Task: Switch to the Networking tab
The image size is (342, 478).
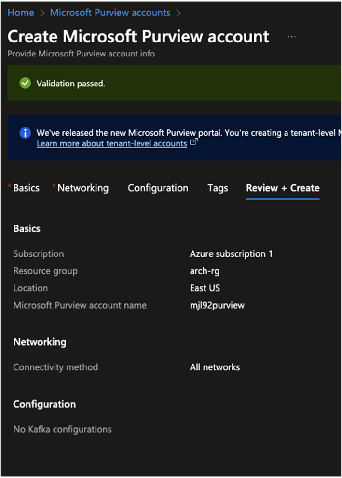Action: pos(83,188)
